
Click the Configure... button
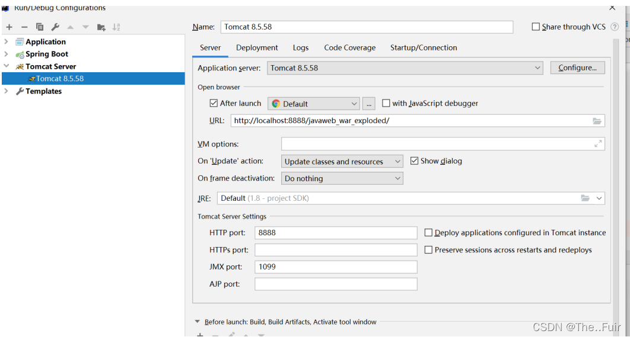tap(577, 68)
